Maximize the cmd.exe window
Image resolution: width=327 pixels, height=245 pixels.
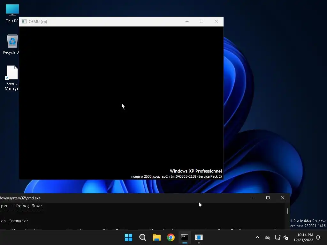click(268, 198)
